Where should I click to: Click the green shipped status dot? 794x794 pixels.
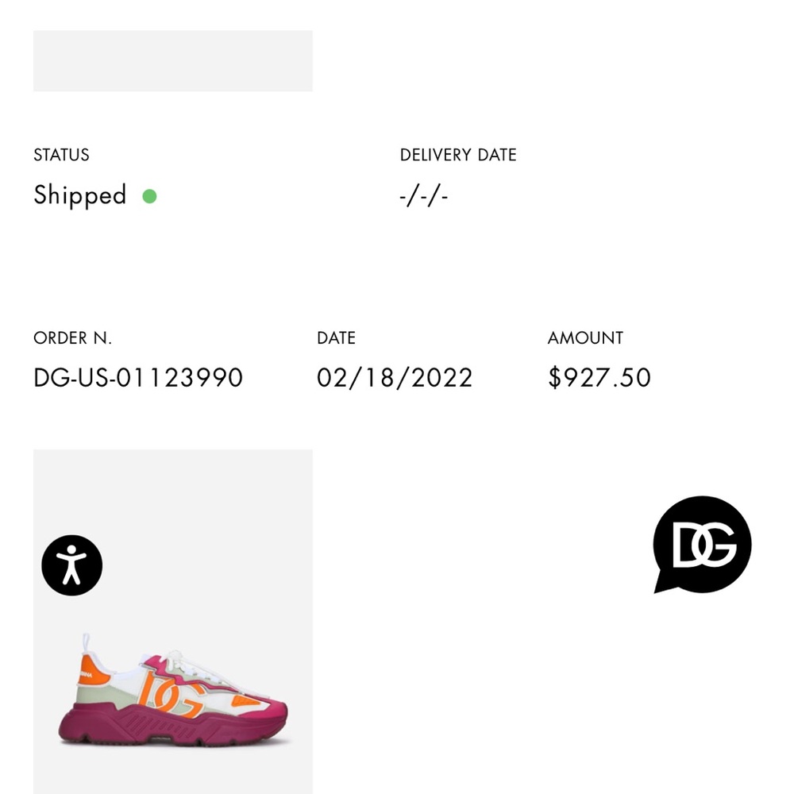click(149, 196)
